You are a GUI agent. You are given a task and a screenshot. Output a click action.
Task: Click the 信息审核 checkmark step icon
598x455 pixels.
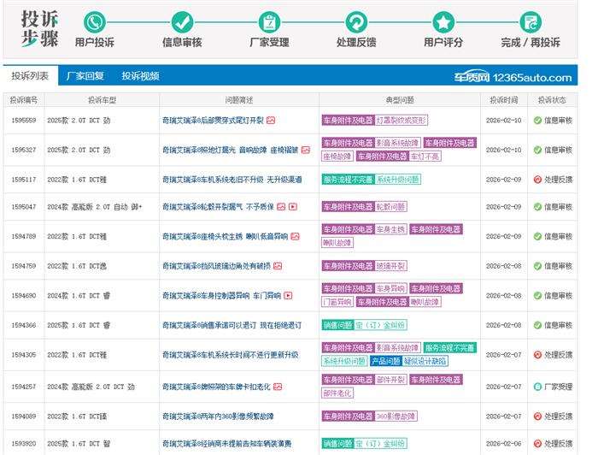pos(182,21)
